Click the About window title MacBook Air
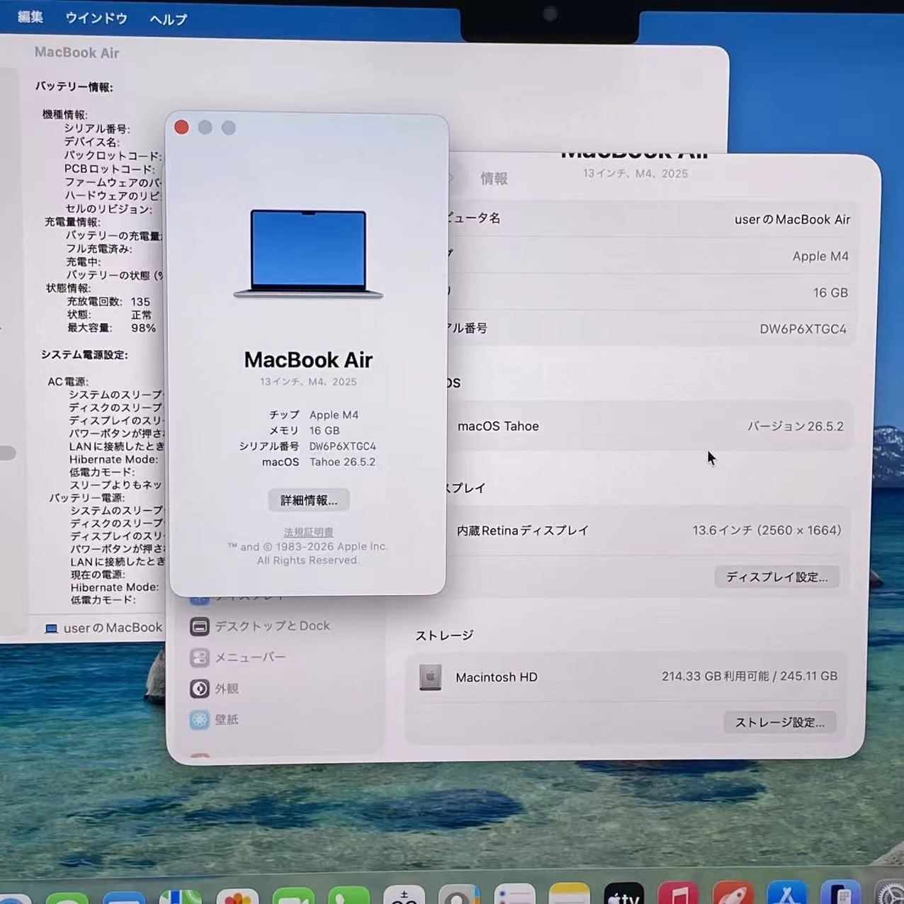Image resolution: width=904 pixels, height=904 pixels. pyautogui.click(x=308, y=360)
